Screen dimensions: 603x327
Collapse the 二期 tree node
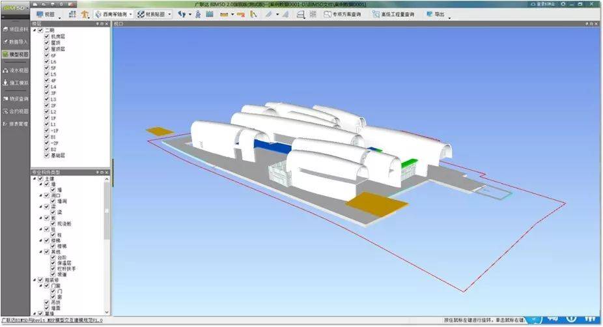[x=35, y=30]
